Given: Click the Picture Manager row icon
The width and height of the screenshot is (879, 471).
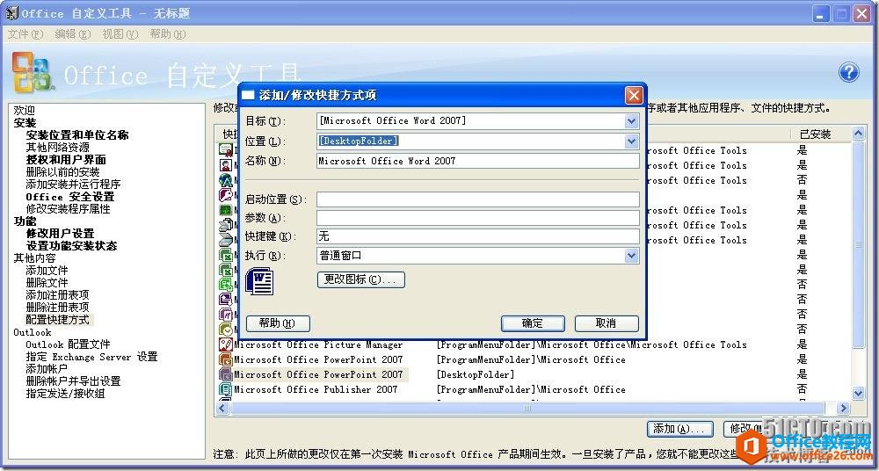Looking at the screenshot, I should [225, 344].
